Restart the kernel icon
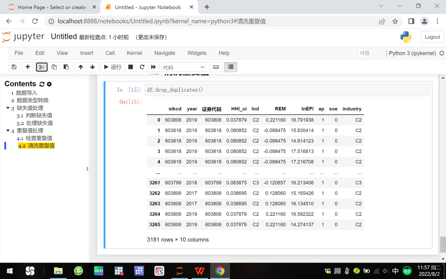This screenshot has height=279, width=446. point(142,67)
